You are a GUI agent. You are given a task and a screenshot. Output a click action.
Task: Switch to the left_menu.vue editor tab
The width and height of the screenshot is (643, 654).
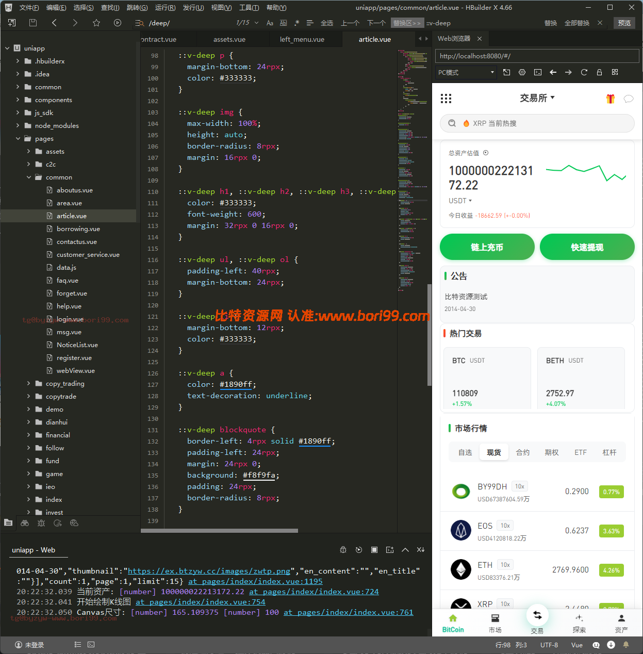302,39
